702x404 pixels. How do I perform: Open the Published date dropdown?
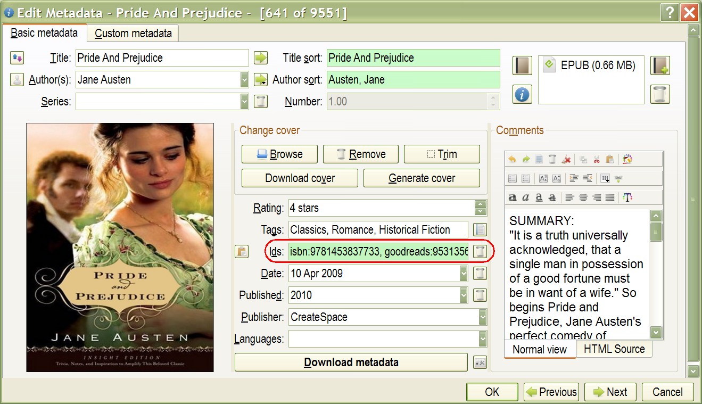point(464,295)
